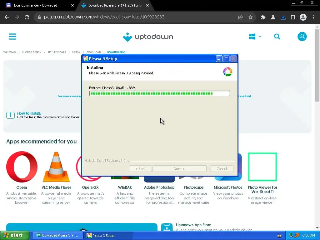The image size is (320, 240).
Task: Click the Back button in Picasa setup
Action: [x=140, y=169]
